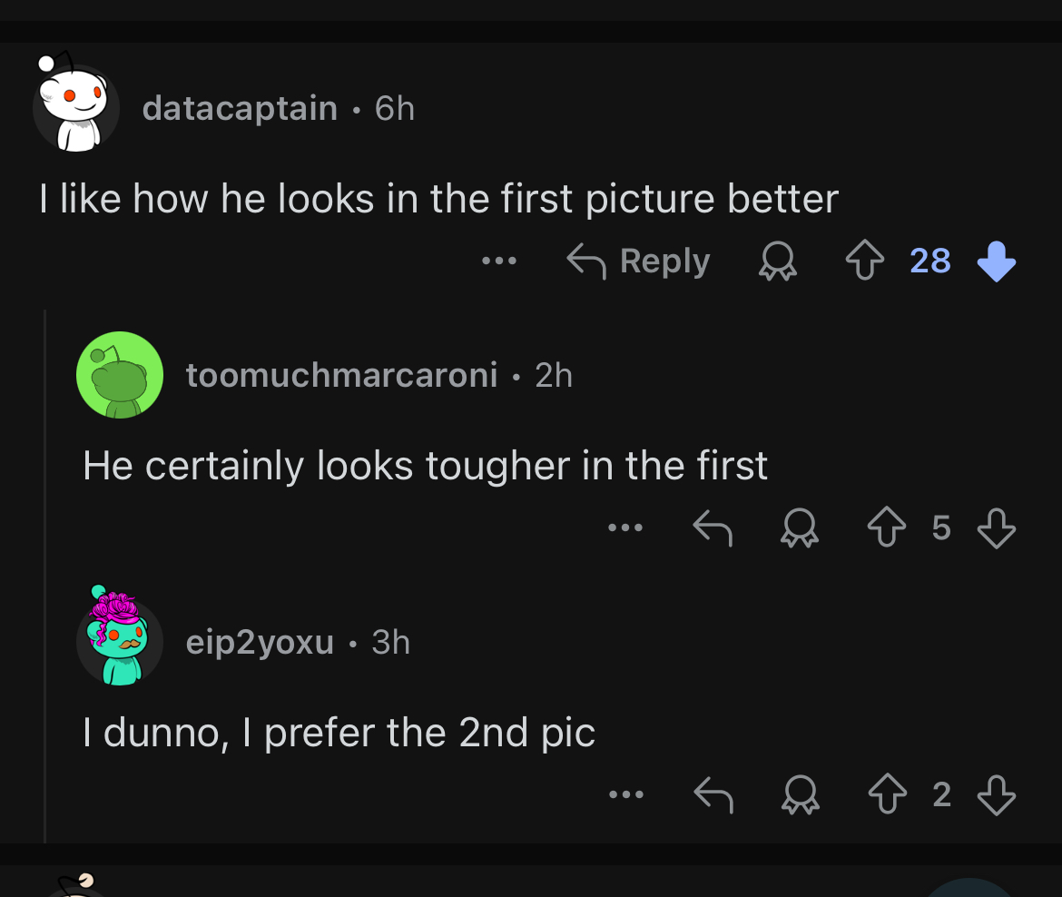The width and height of the screenshot is (1062, 897).
Task: Give an award to datacaptain's comment
Action: (x=777, y=261)
